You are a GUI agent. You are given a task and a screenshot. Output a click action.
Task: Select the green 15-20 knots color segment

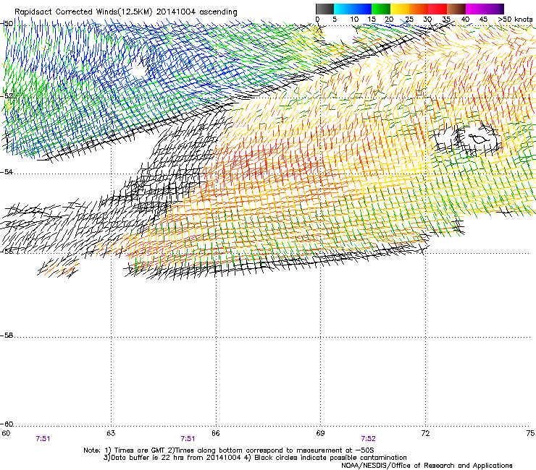pos(381,9)
